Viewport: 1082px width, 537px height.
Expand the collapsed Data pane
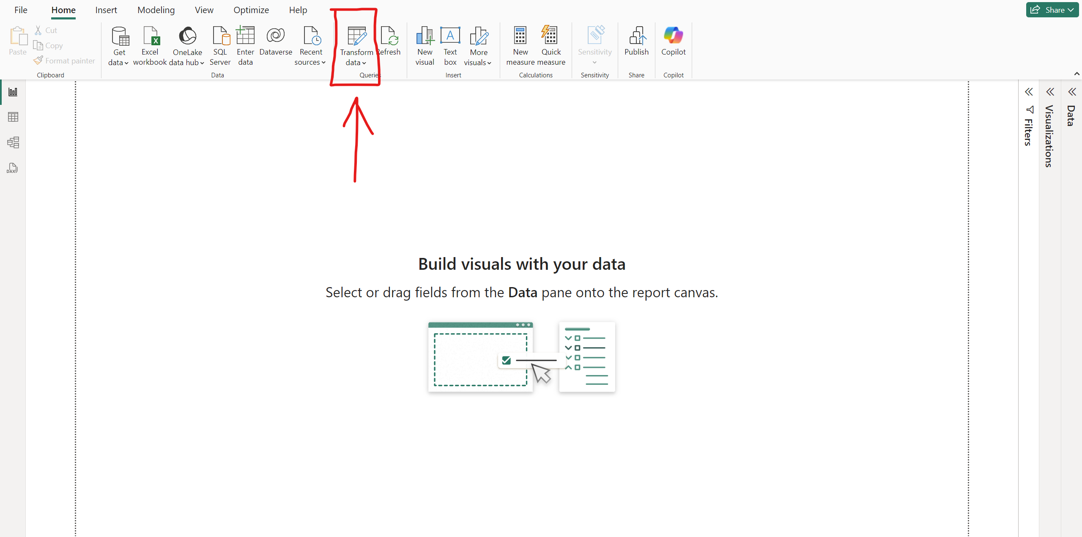click(x=1072, y=92)
